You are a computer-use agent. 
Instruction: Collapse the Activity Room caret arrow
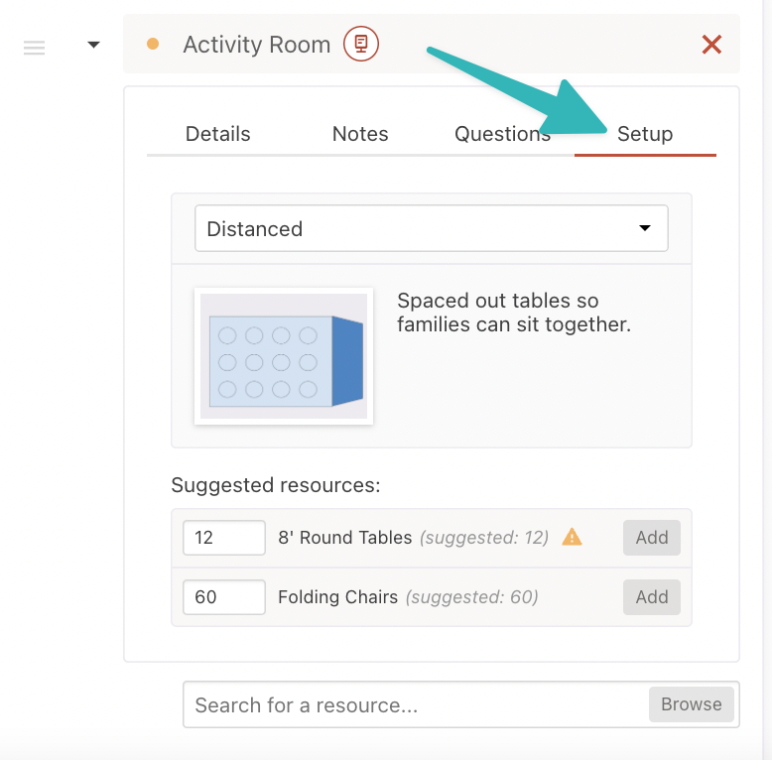pyautogui.click(x=93, y=45)
